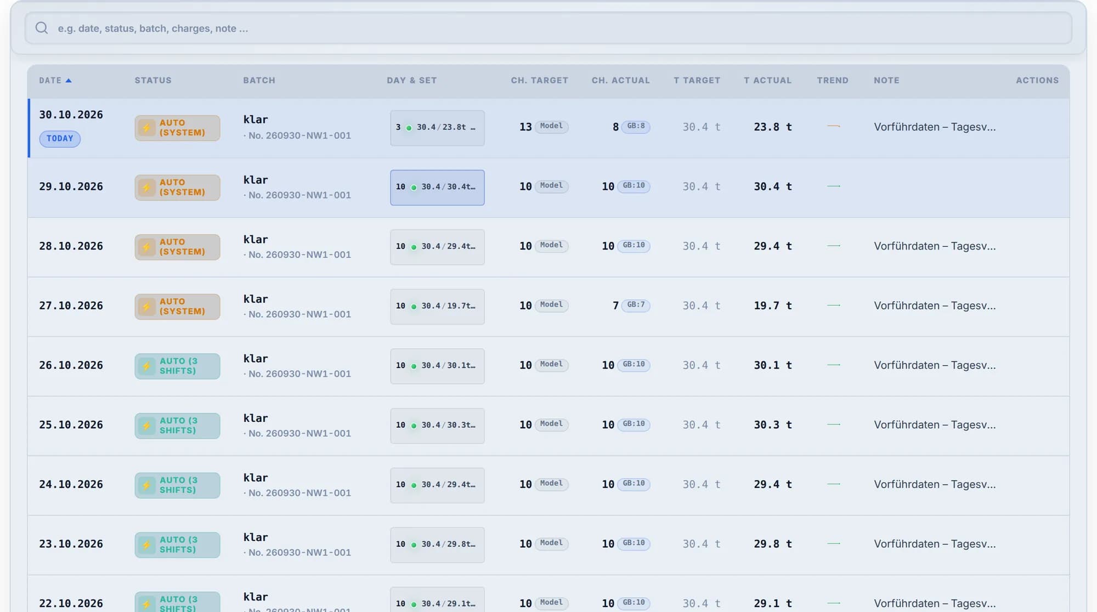Open the 30.4/30.1t day set chip

pyautogui.click(x=437, y=366)
